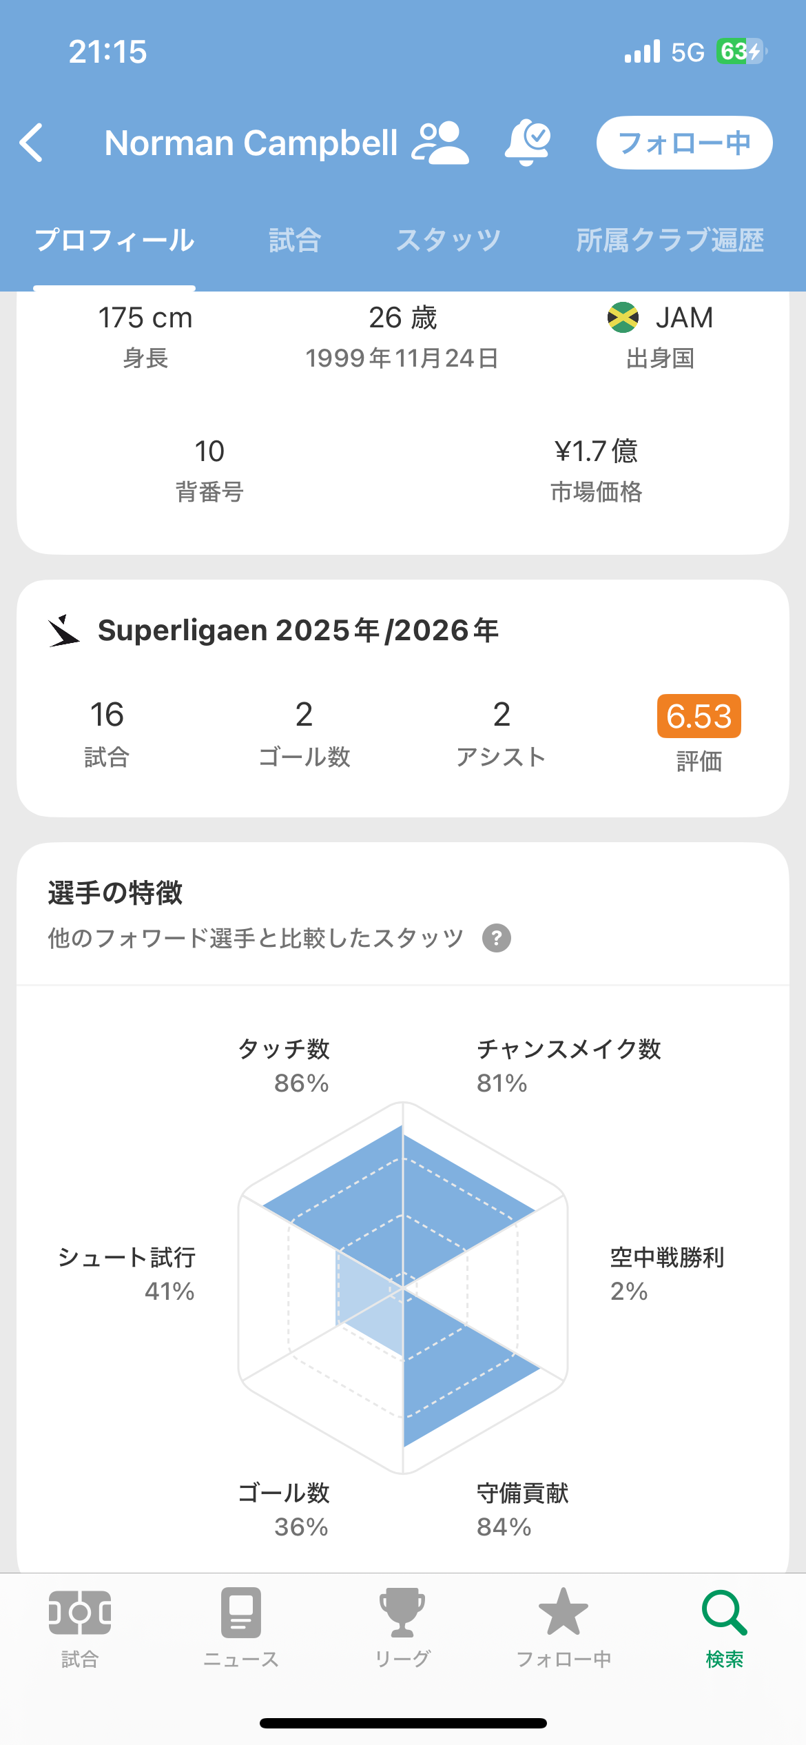
Task: Tap the Jamaica flag icon
Action: click(623, 318)
